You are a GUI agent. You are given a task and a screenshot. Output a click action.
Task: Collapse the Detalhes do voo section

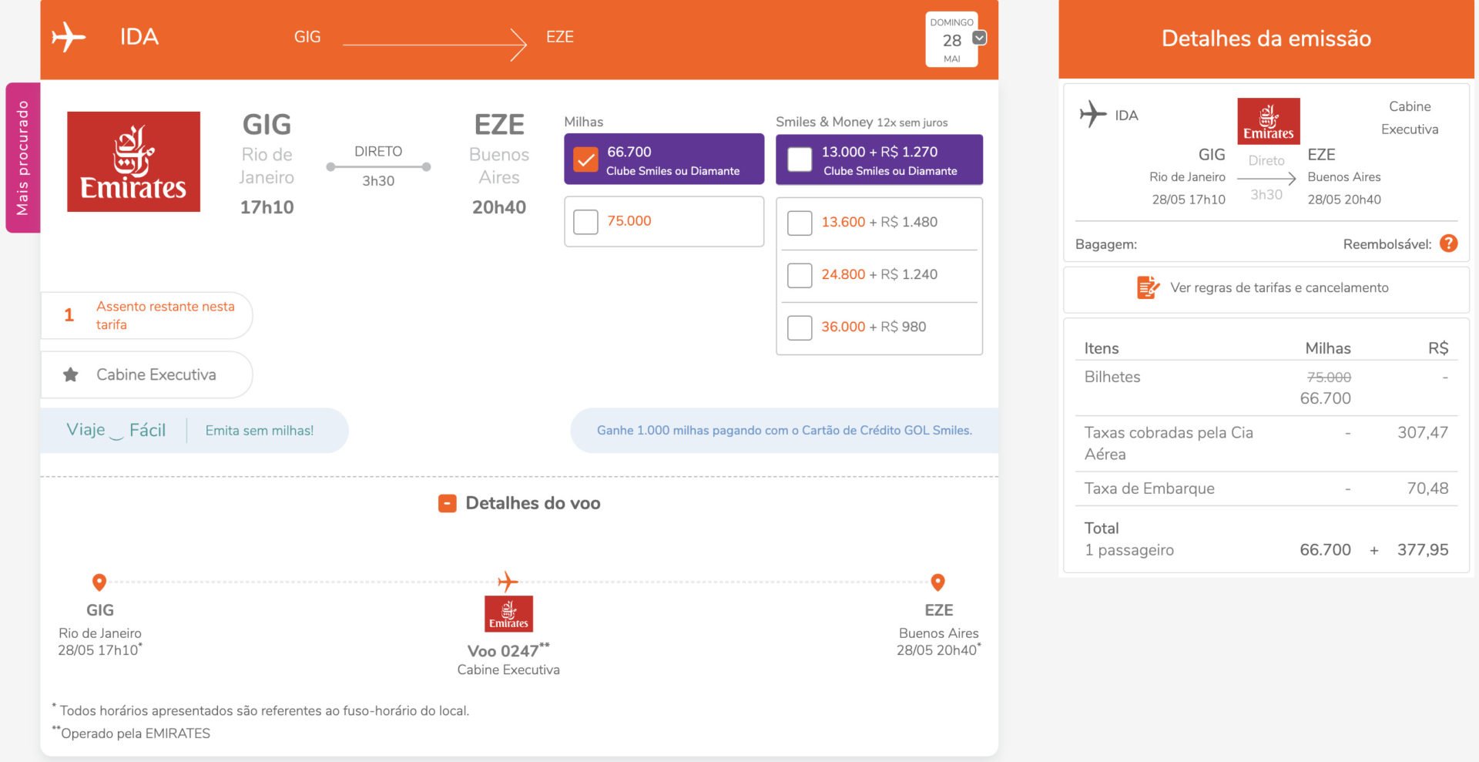coord(447,503)
